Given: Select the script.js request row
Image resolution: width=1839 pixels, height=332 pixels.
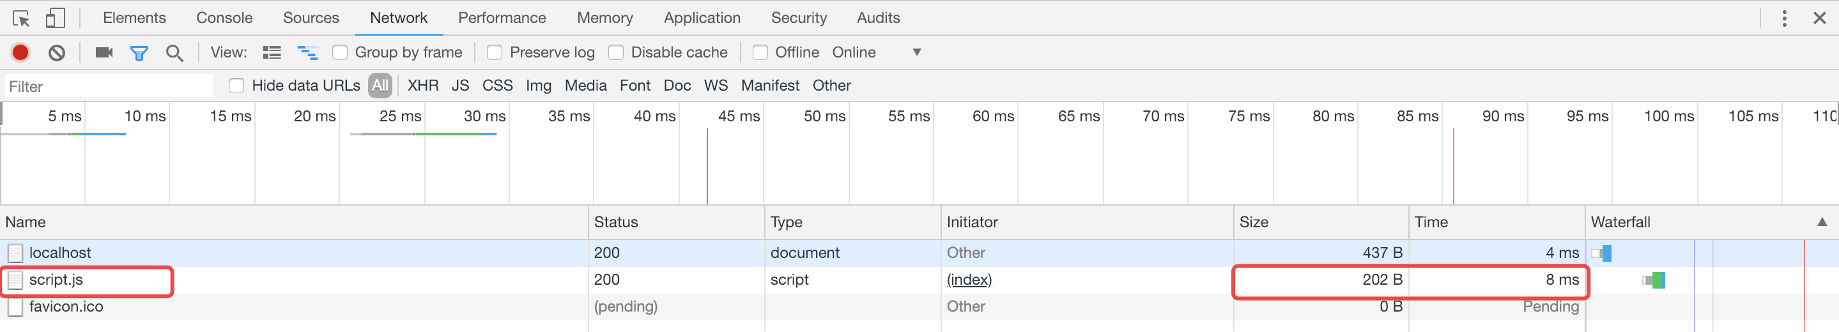Looking at the screenshot, I should (919, 280).
